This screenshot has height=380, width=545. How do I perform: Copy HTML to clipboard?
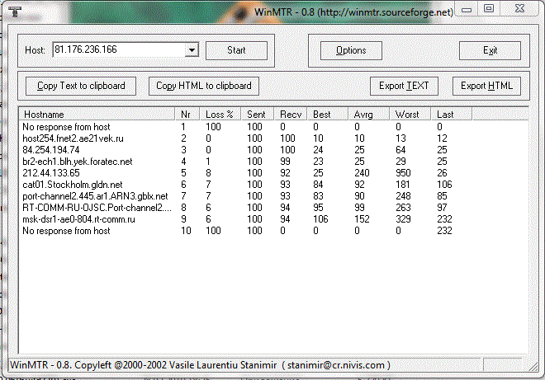pyautogui.click(x=204, y=86)
